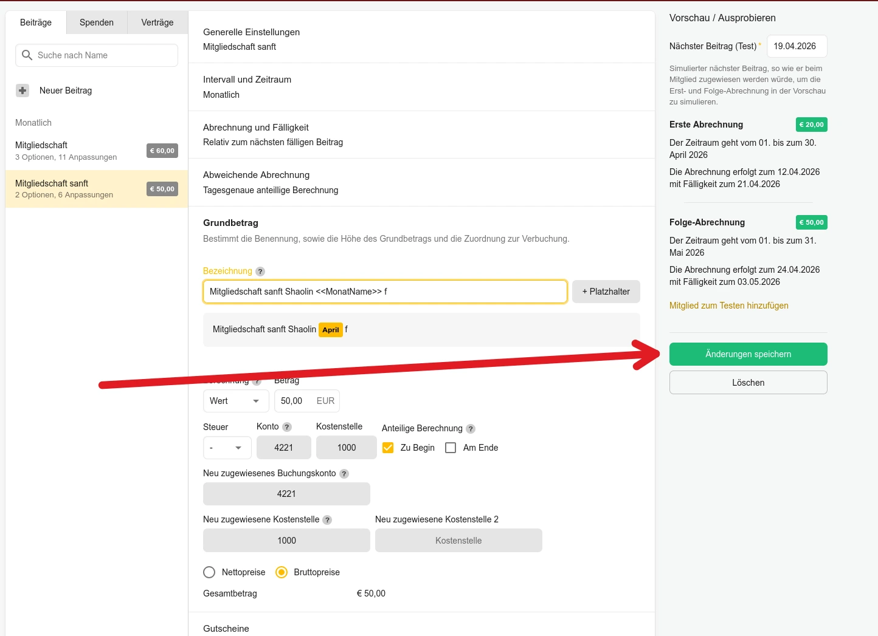Uncheck the Zu Begin checkbox
The height and width of the screenshot is (636, 878).
(x=388, y=448)
